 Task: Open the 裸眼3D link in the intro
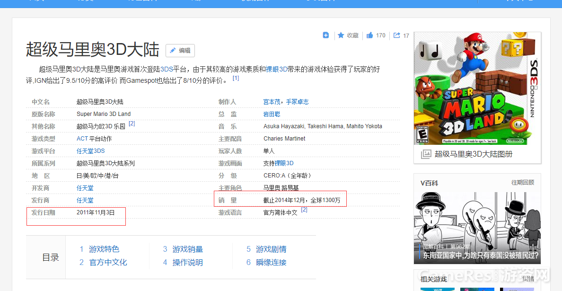click(277, 69)
